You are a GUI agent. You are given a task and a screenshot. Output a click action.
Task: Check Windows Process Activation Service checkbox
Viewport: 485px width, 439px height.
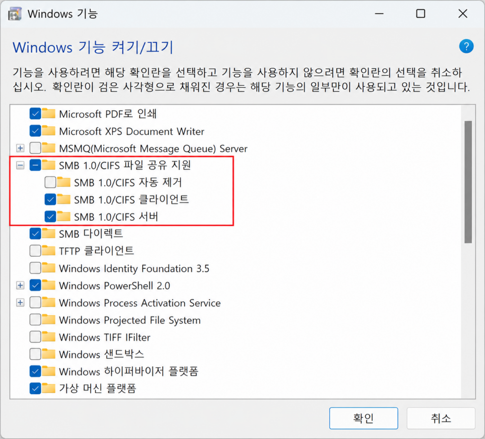pos(35,302)
